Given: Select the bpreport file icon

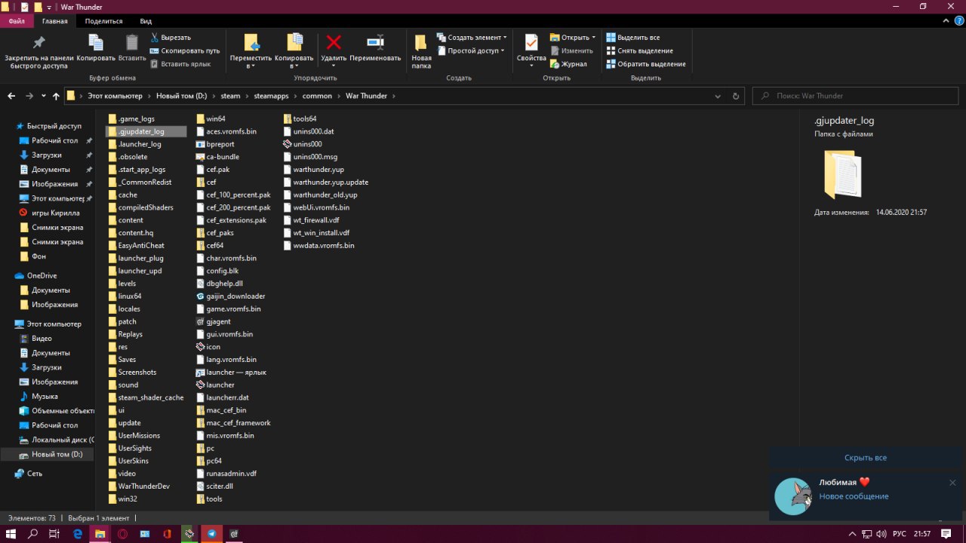Looking at the screenshot, I should click(x=200, y=143).
